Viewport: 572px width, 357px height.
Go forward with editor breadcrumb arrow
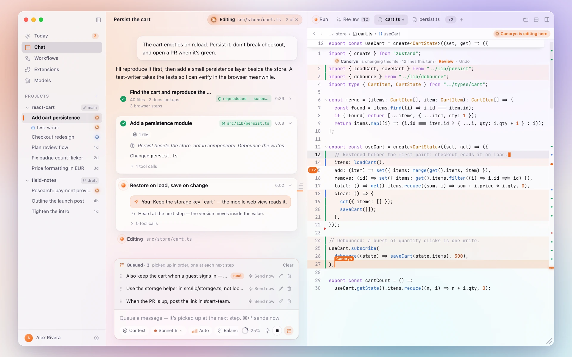tap(321, 34)
